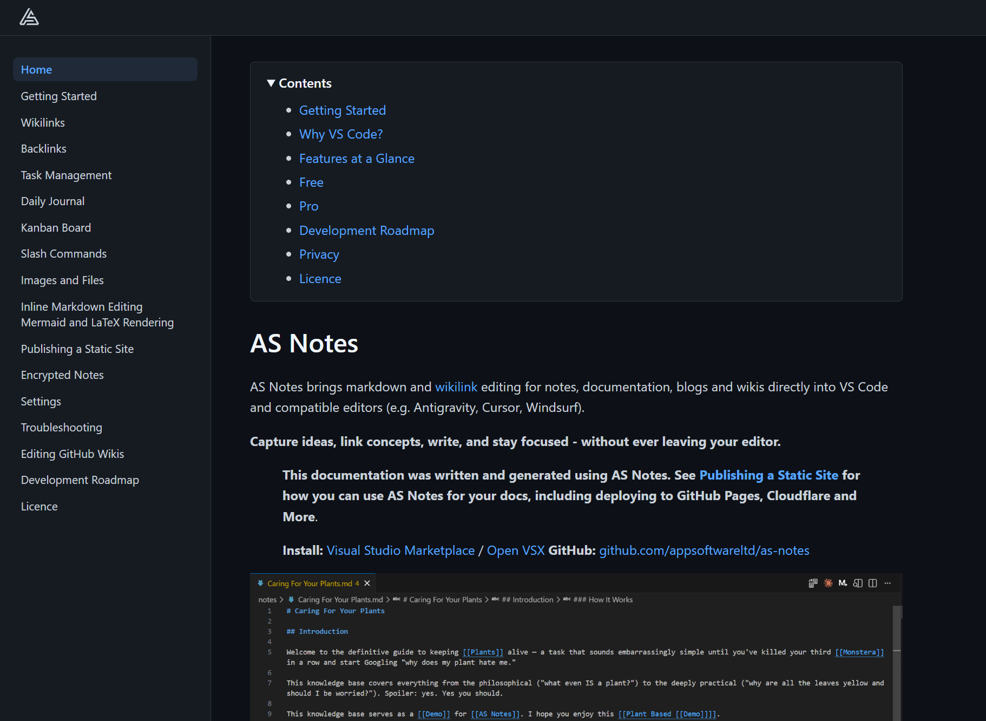Collapse the Contents box triangle

(271, 83)
